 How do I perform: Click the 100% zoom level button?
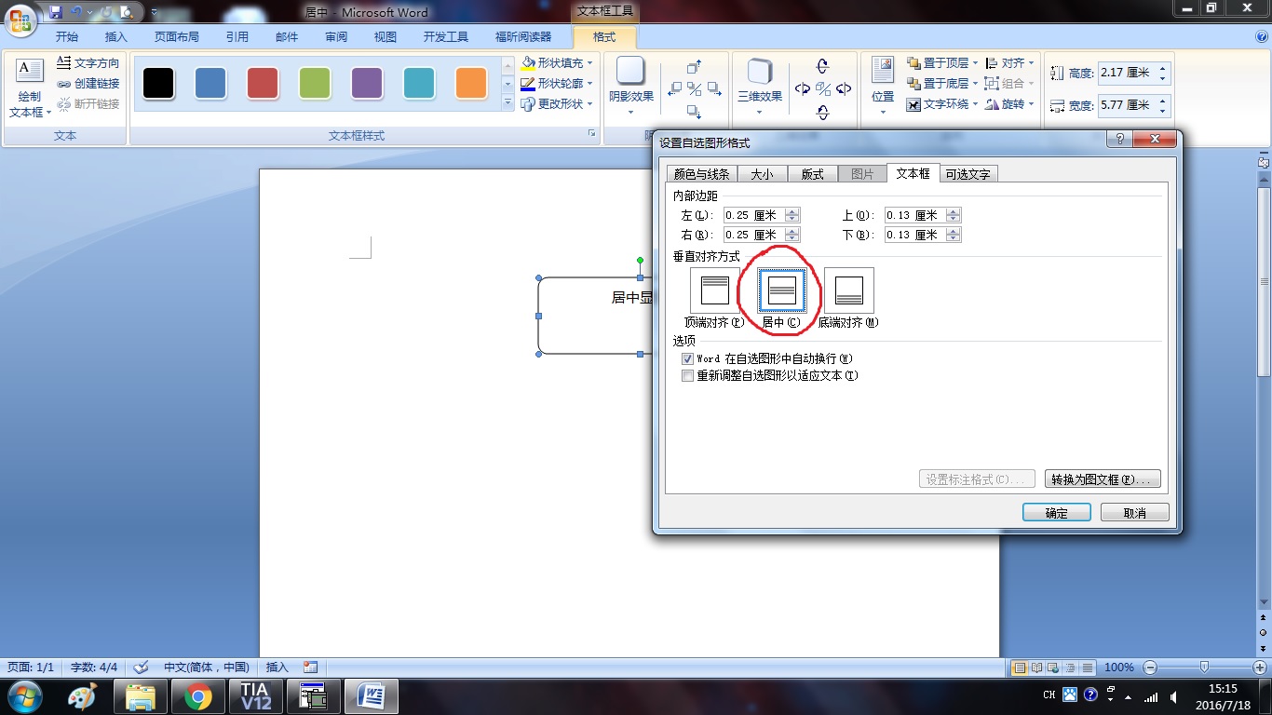point(1119,668)
